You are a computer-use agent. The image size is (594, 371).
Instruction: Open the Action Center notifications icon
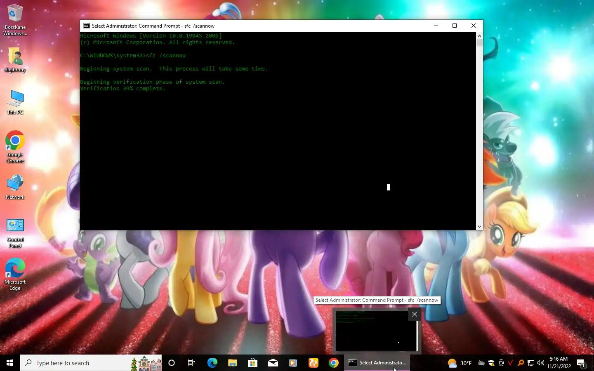pyautogui.click(x=581, y=363)
